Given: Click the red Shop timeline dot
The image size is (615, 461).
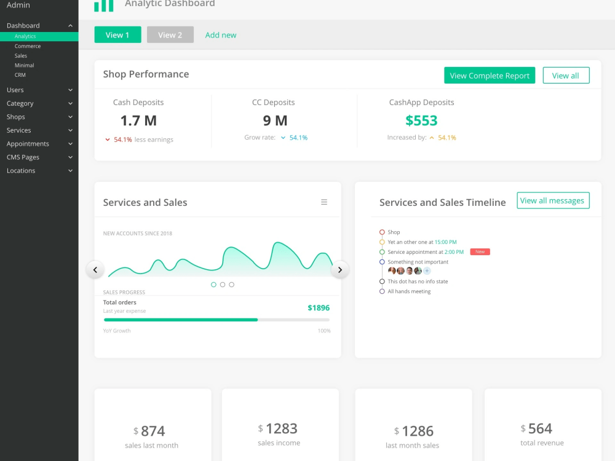Looking at the screenshot, I should pos(382,232).
